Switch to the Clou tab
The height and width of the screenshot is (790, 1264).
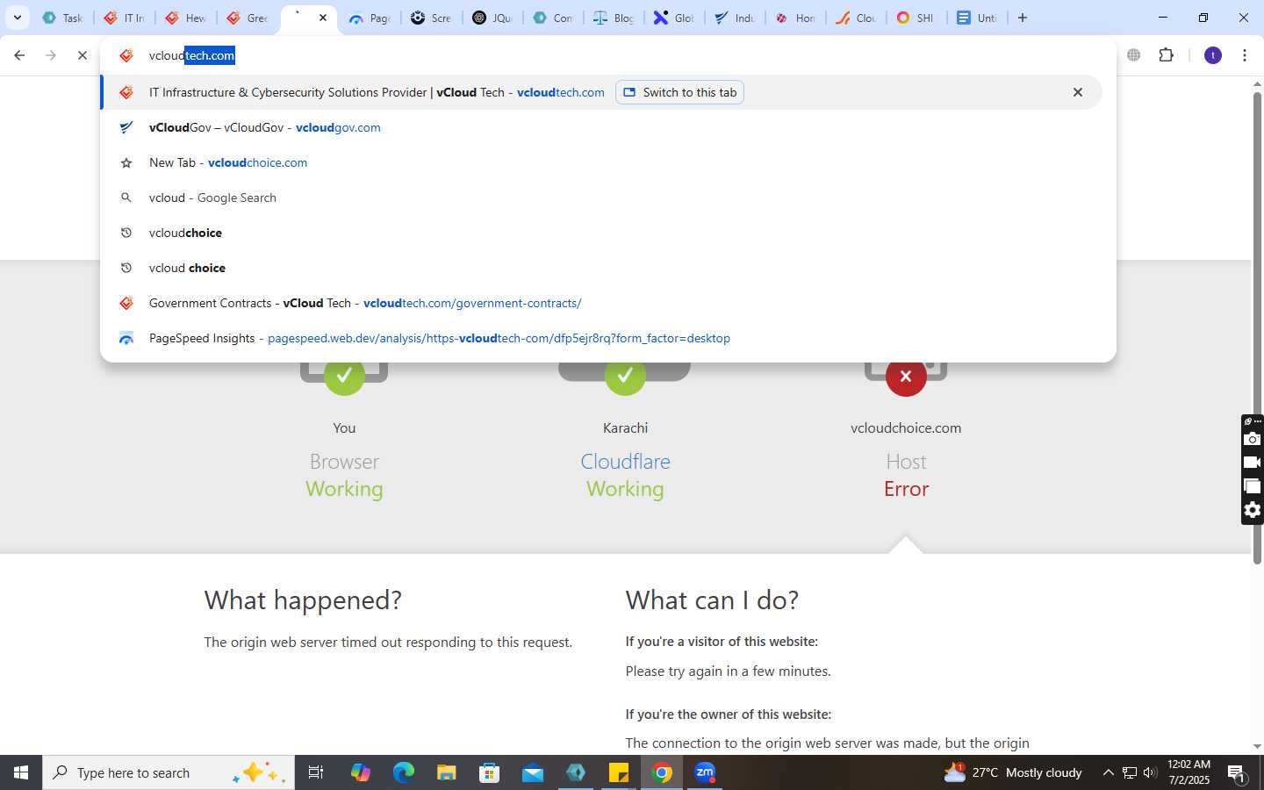pyautogui.click(x=856, y=18)
